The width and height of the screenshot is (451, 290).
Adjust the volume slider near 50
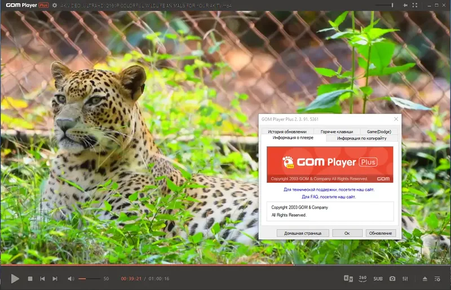[x=90, y=279]
